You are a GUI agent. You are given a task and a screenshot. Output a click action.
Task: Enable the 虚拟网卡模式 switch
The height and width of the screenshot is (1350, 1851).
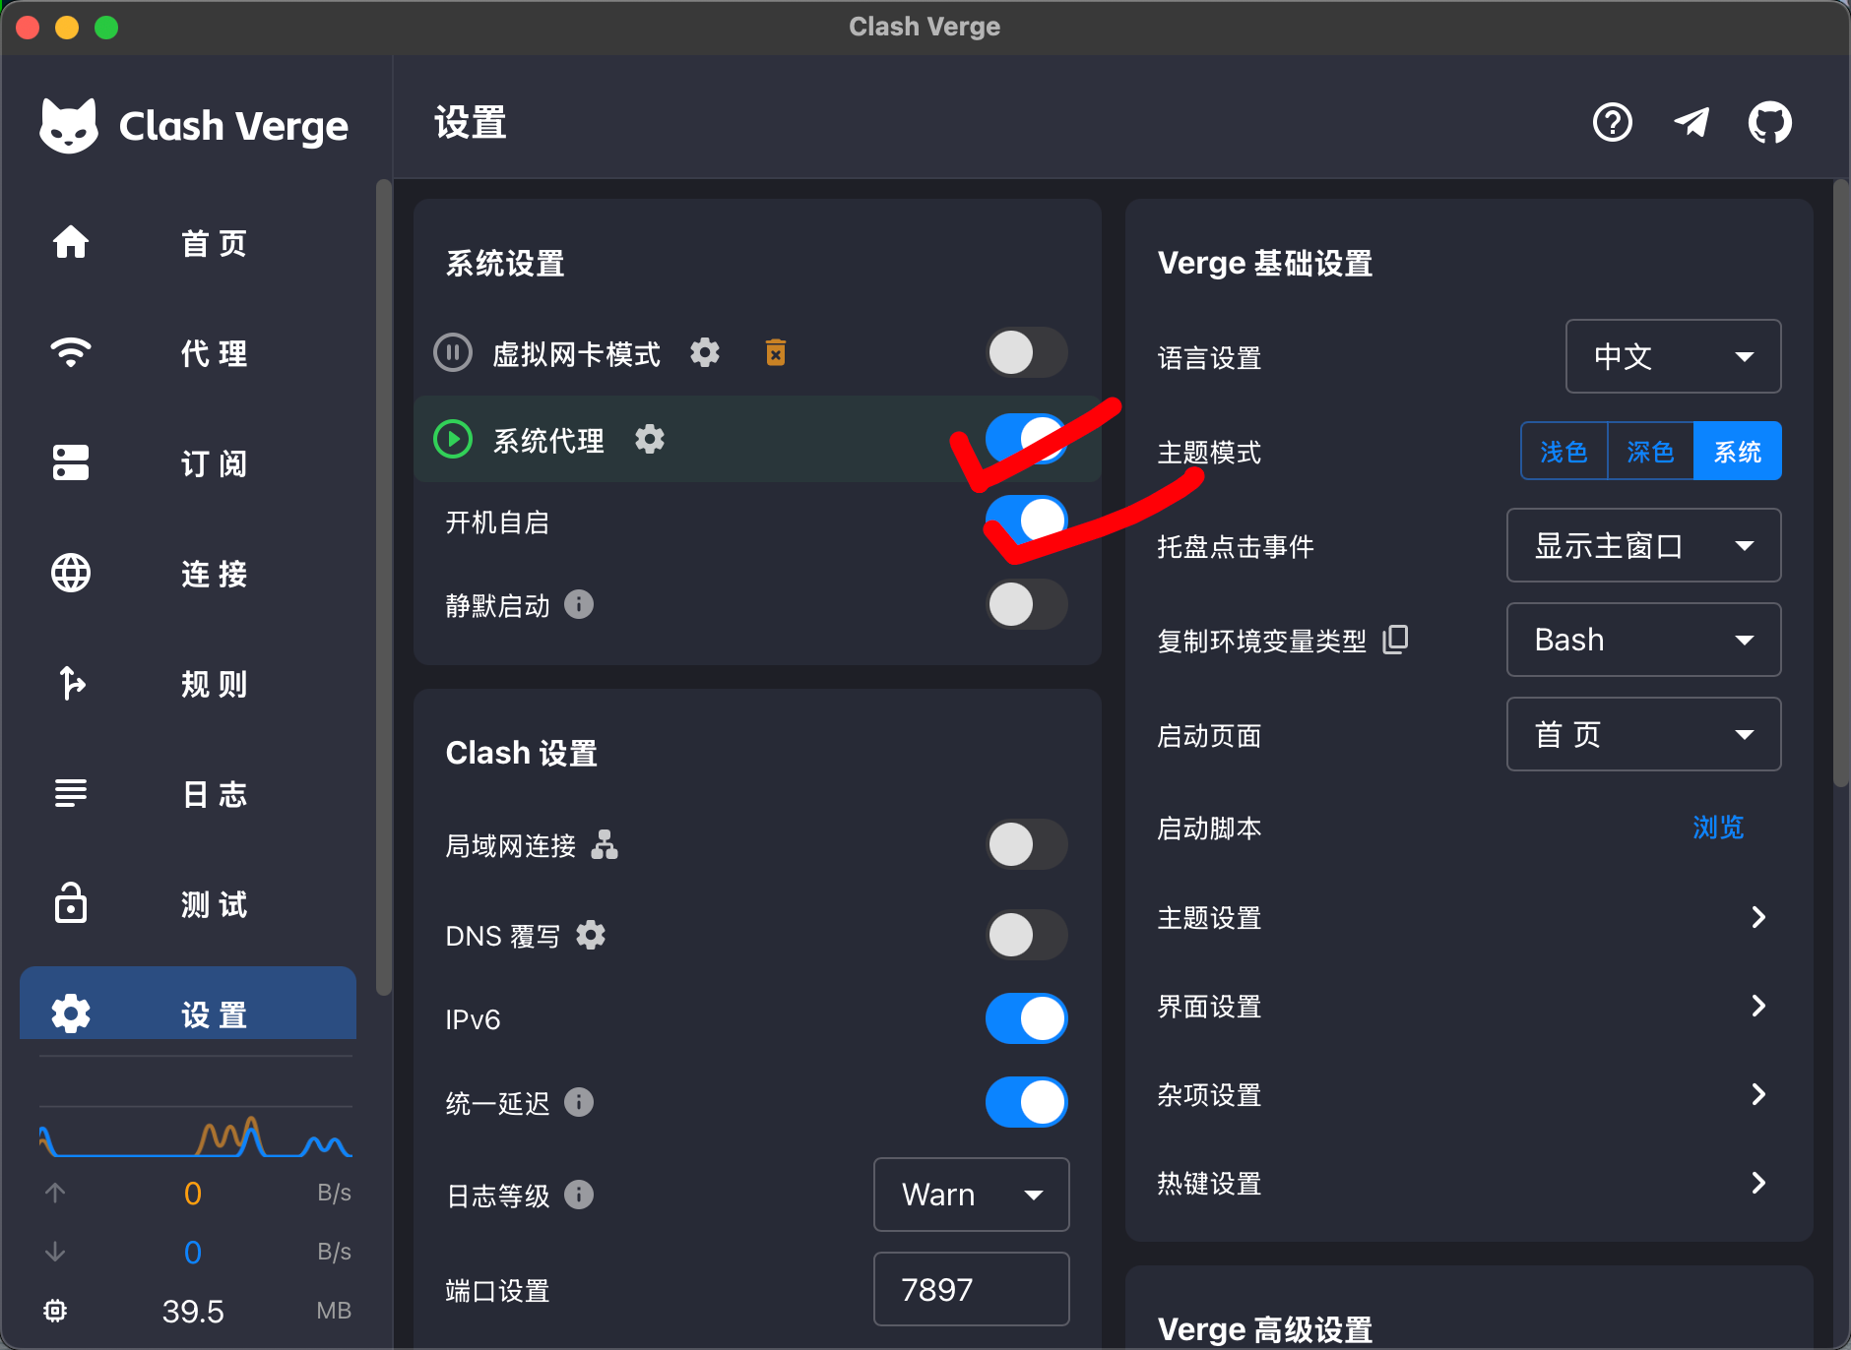[1027, 352]
